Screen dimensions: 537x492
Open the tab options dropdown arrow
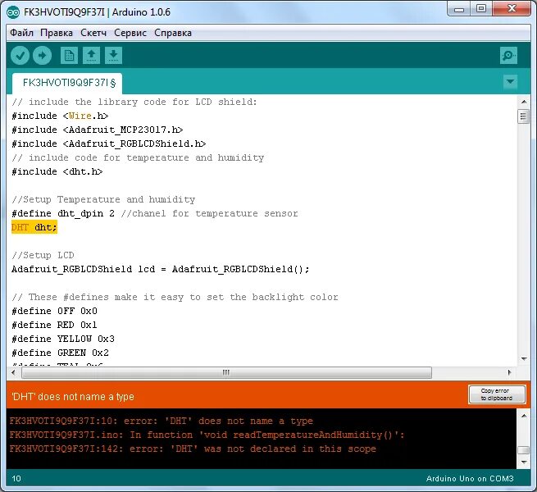coord(510,82)
